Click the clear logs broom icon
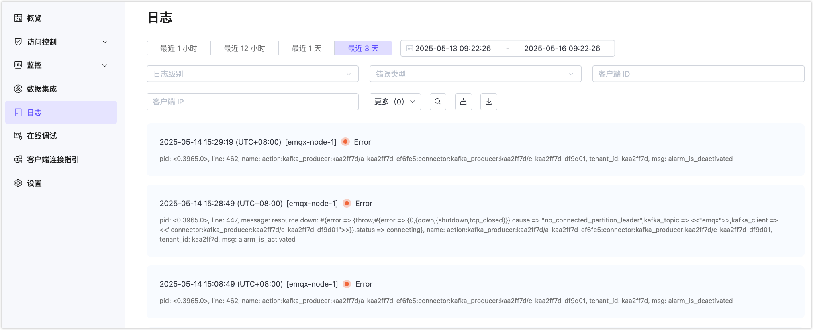Screen dimensions: 813x330 463,102
